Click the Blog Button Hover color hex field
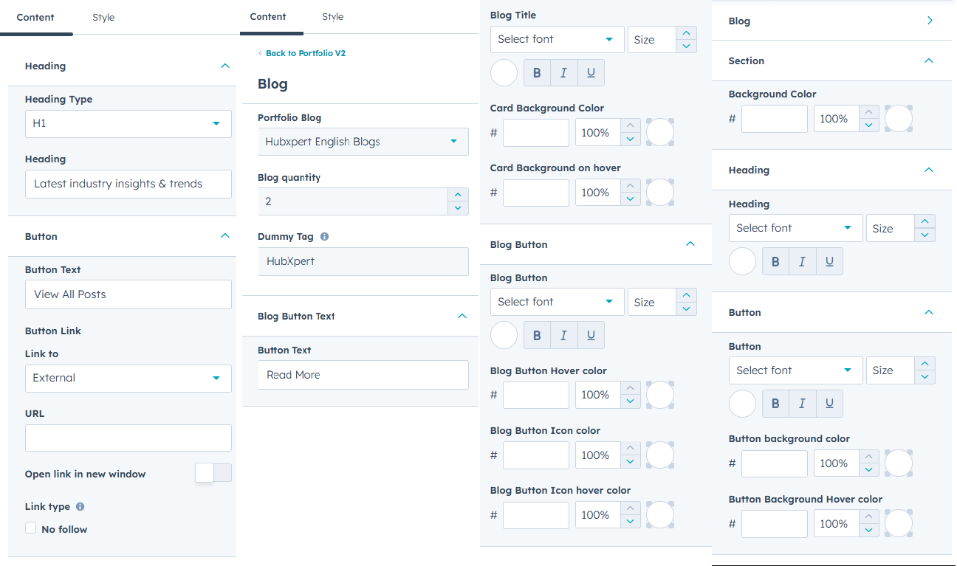957x566 pixels. (x=536, y=395)
